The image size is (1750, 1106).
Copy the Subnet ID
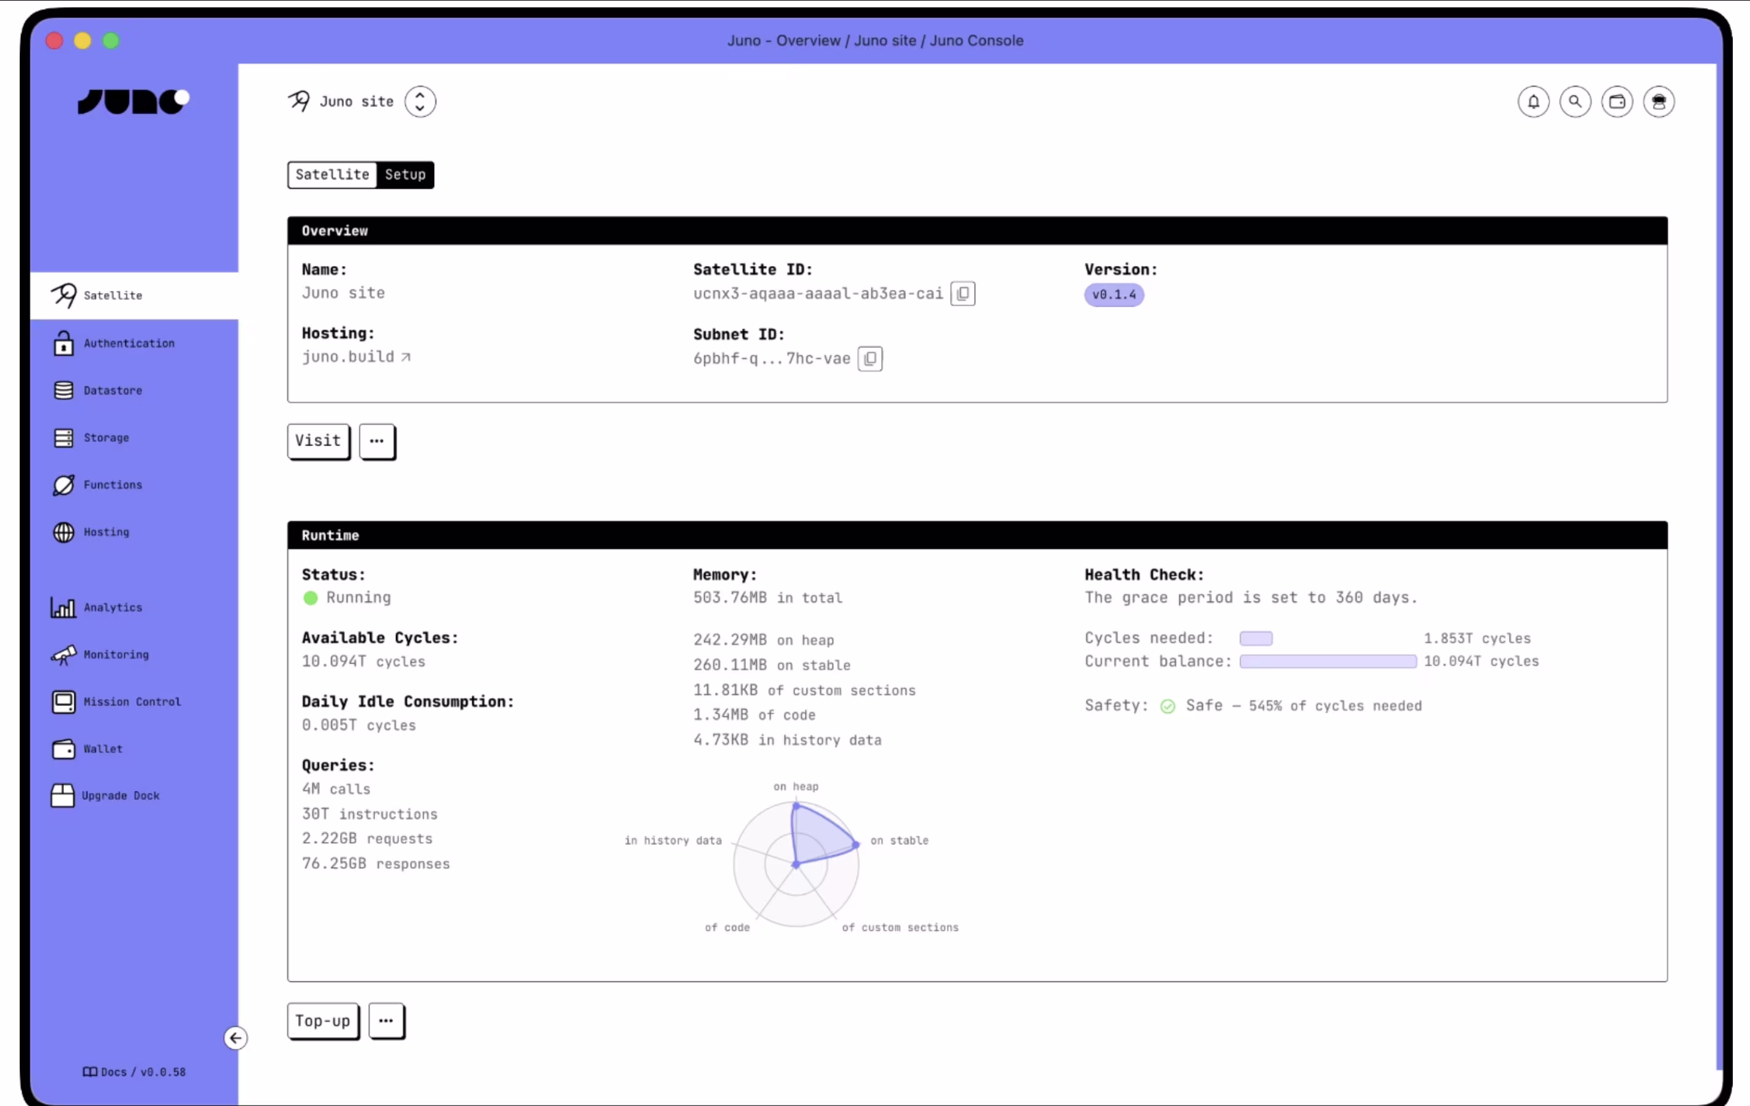(869, 359)
